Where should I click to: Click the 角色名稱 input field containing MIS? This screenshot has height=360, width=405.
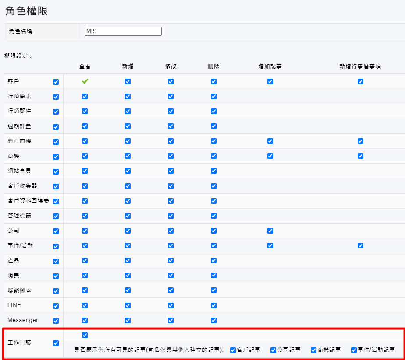click(123, 31)
